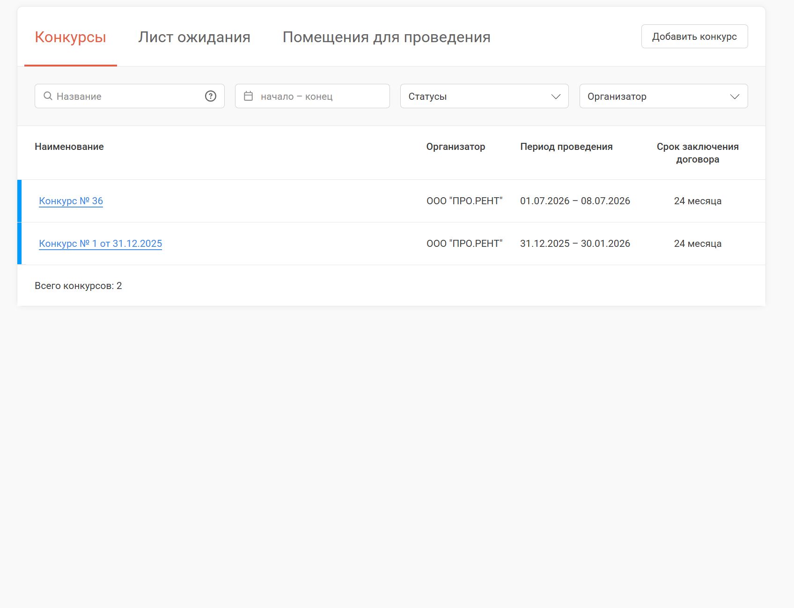Viewport: 794px width, 608px height.
Task: Click 24 месяца in Конкурс № 36 row
Action: click(698, 201)
